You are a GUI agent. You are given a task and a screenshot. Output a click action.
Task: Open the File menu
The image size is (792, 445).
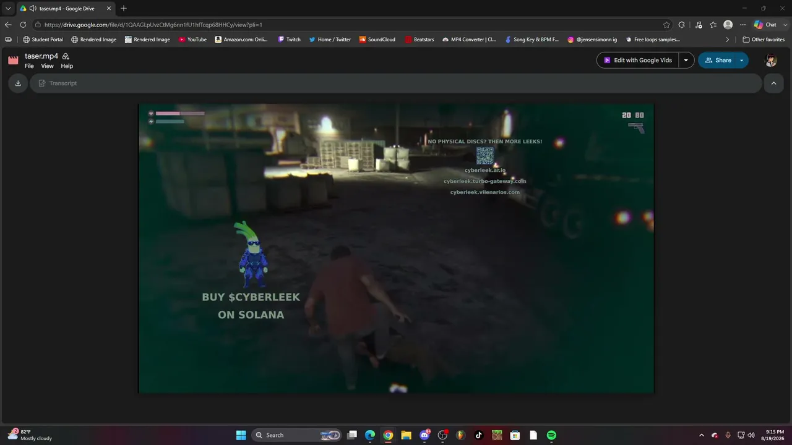(x=29, y=66)
